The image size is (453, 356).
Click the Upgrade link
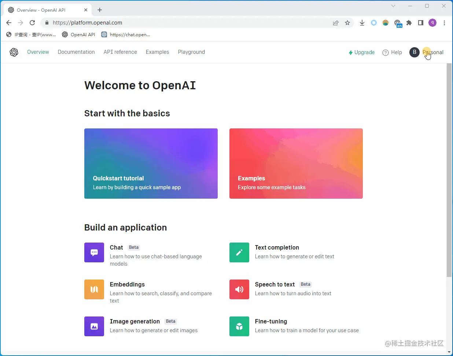click(x=361, y=52)
